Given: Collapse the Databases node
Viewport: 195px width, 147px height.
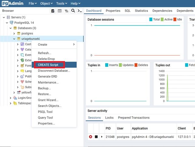Looking at the screenshot, I should pos(11,28).
